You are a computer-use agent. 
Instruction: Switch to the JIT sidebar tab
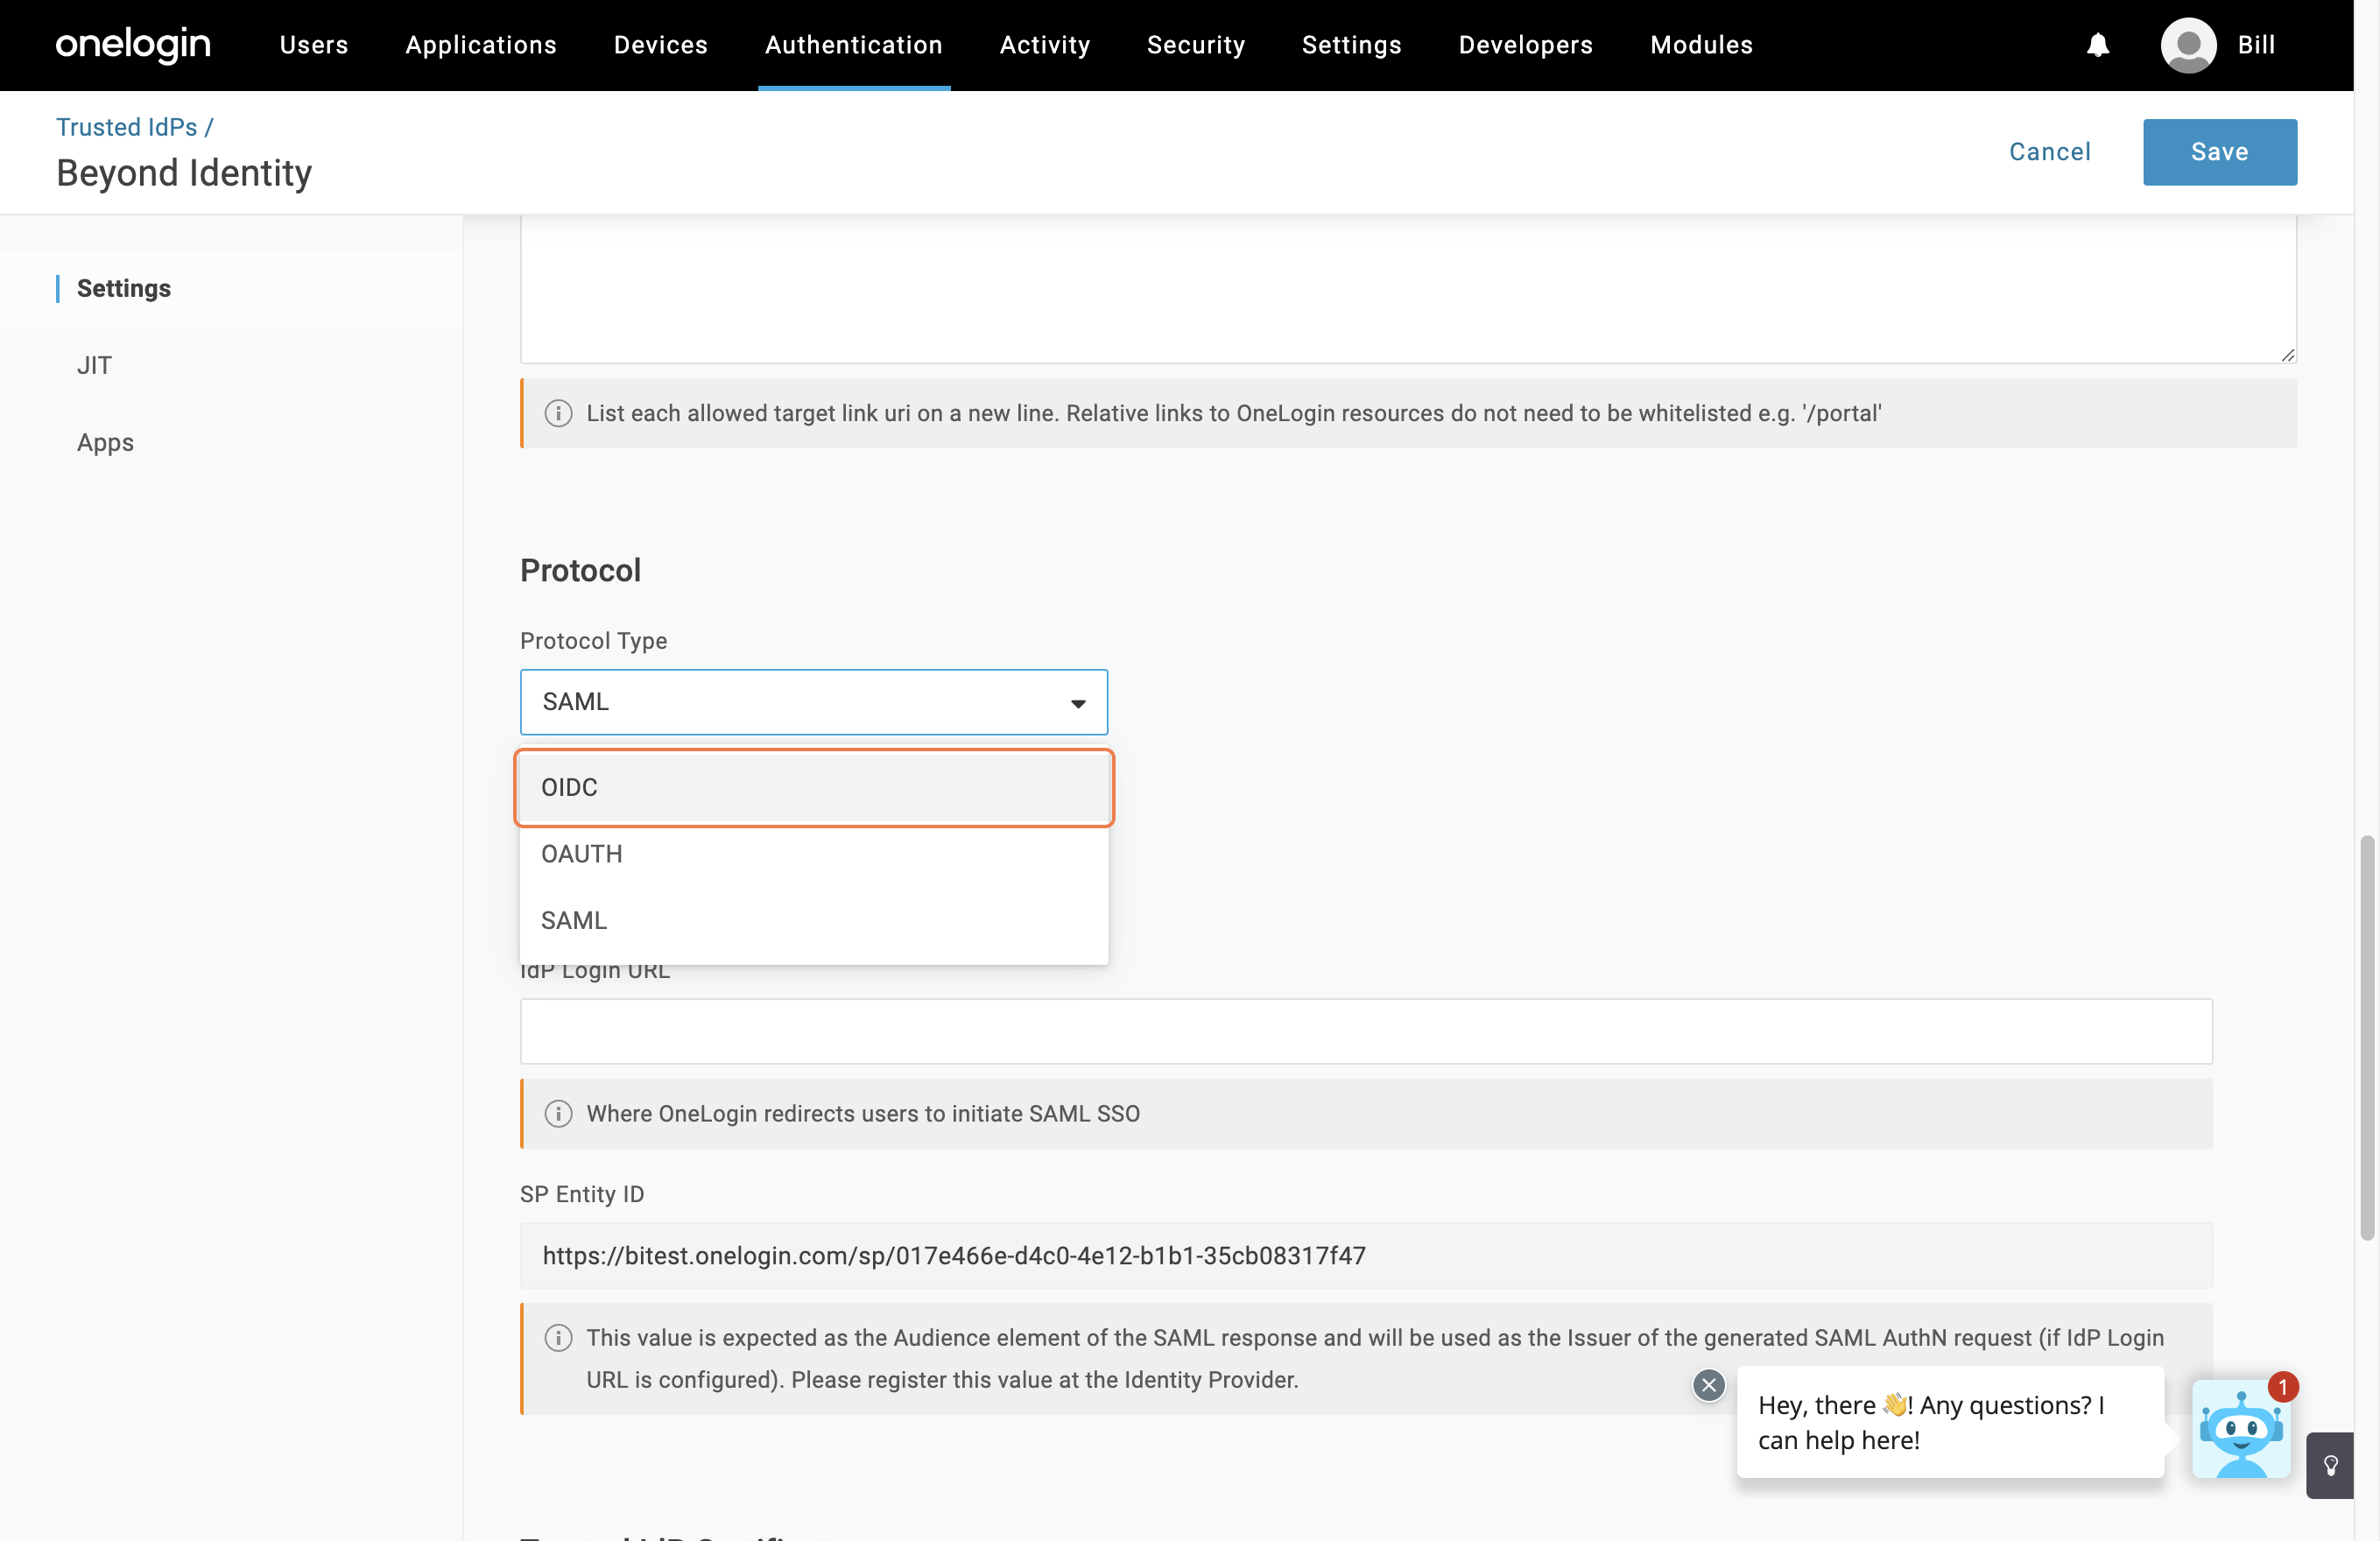[x=94, y=365]
